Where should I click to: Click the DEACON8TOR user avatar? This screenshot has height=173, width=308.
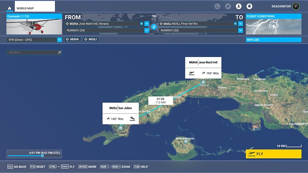296,6
